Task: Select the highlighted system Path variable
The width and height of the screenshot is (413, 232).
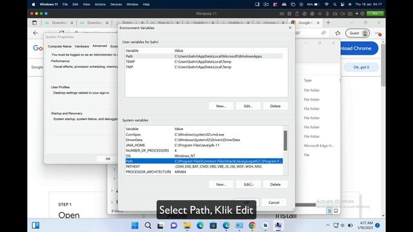Action: pos(204,161)
